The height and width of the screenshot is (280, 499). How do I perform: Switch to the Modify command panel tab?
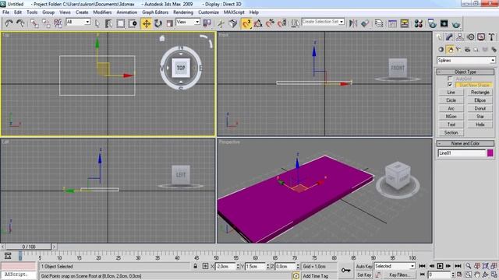coord(449,37)
